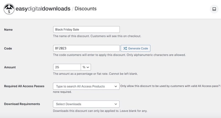Click the Name field with Black Friday Sale
Viewport: 221px width, 118px height.
pos(86,29)
